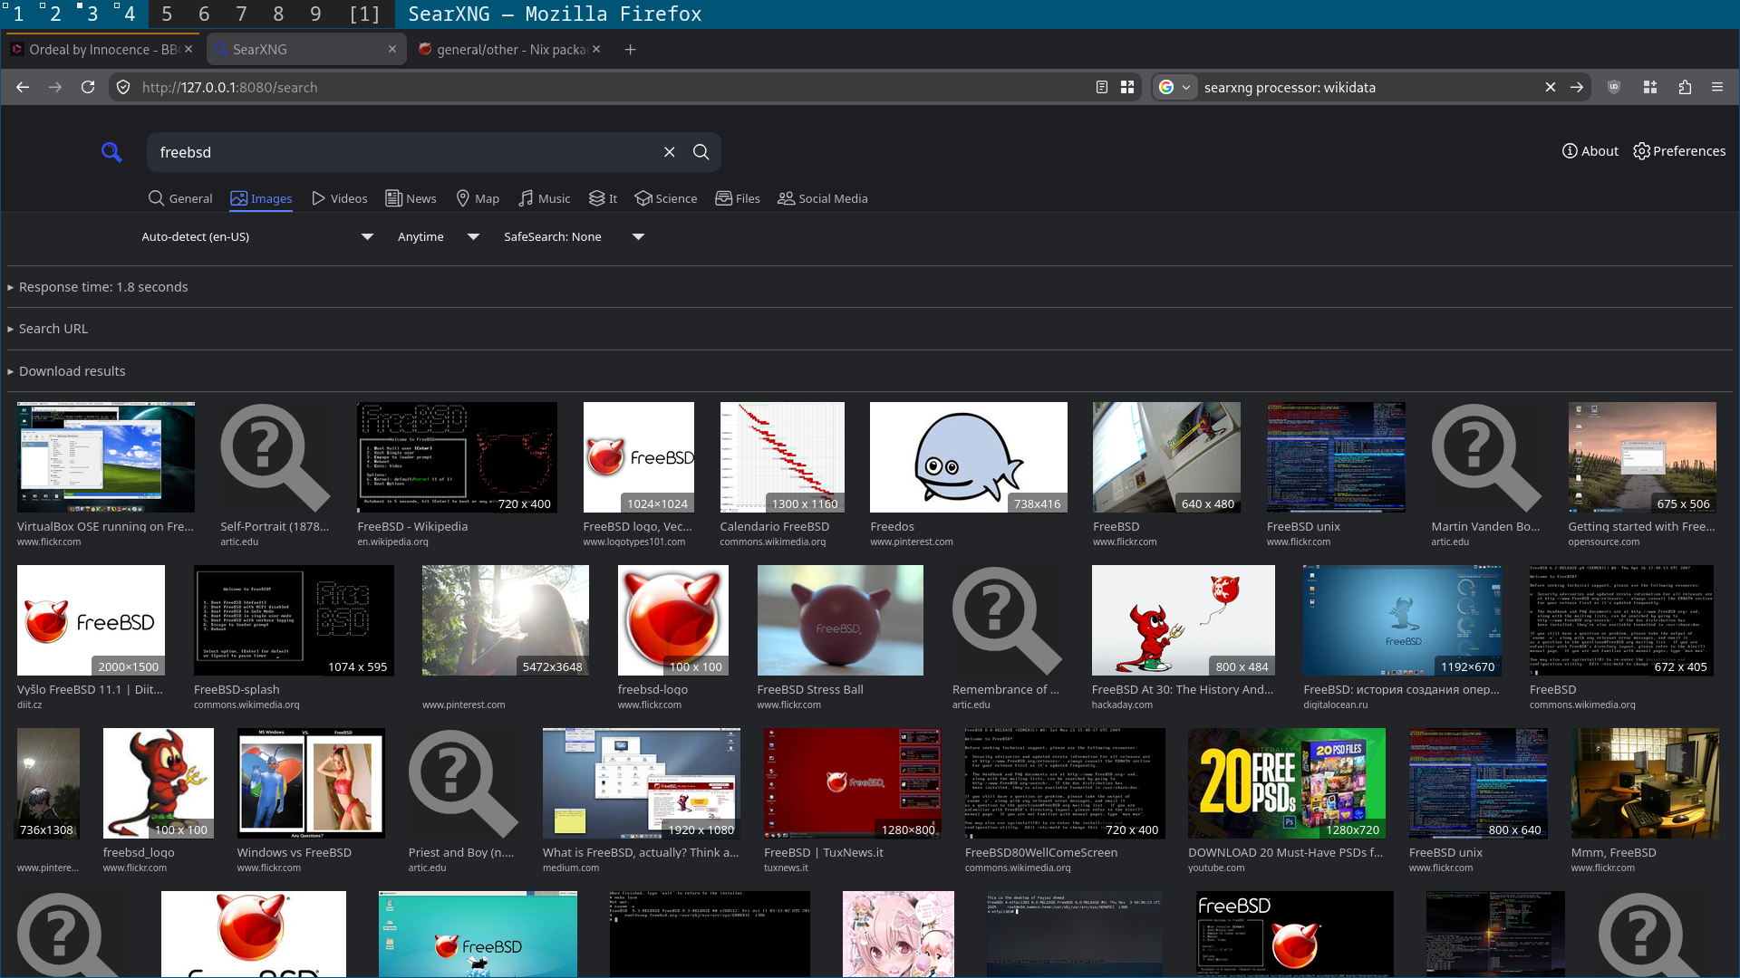Toggle Firefox reader view icon
Screen dimensions: 1740x978
point(1102,87)
